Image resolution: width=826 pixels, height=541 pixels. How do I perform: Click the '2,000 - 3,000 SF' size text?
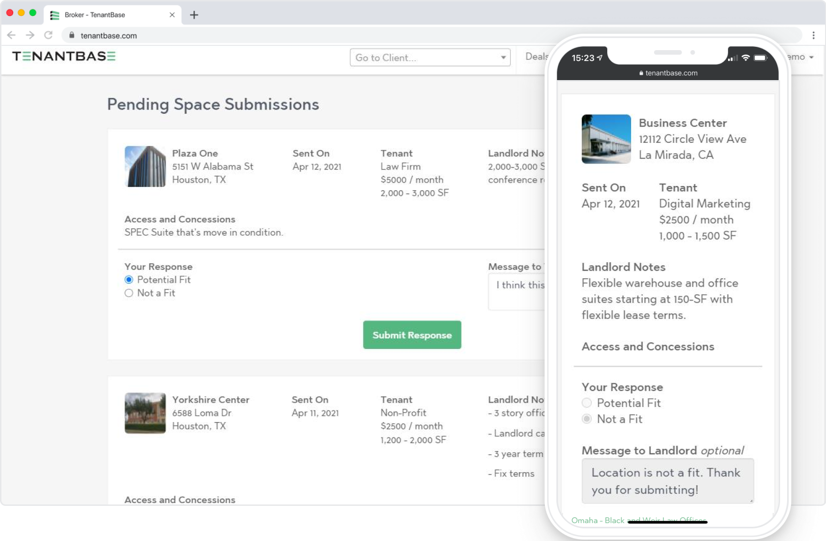pyautogui.click(x=415, y=193)
